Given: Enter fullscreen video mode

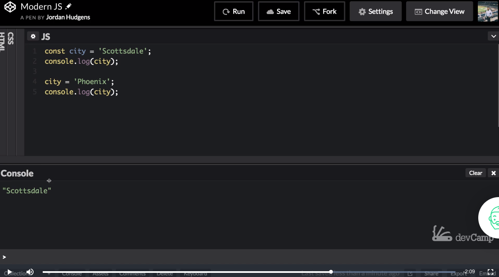Looking at the screenshot, I should coord(490,272).
